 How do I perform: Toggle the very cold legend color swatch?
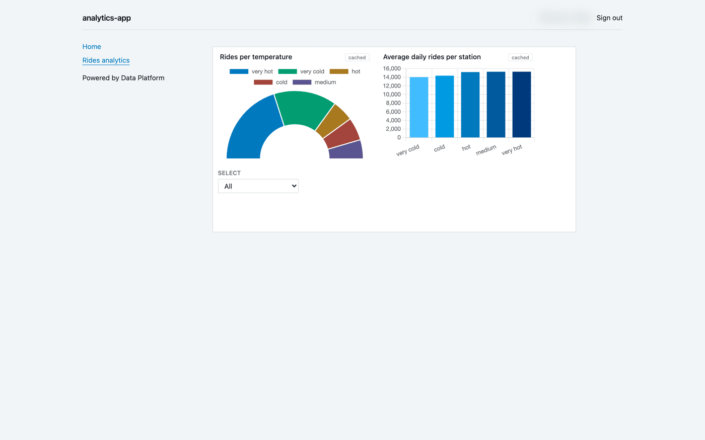point(288,71)
